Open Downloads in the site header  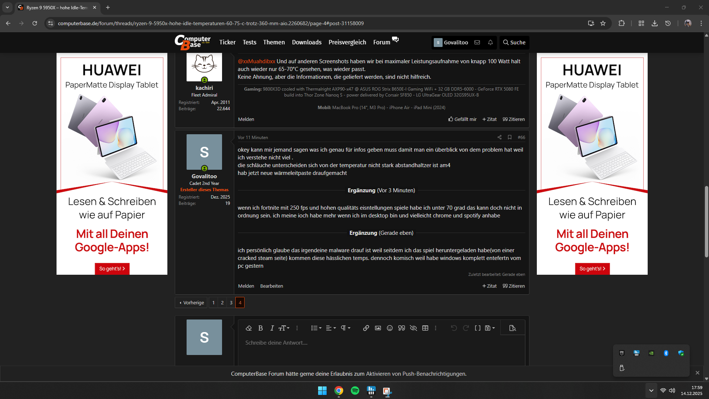tap(307, 42)
